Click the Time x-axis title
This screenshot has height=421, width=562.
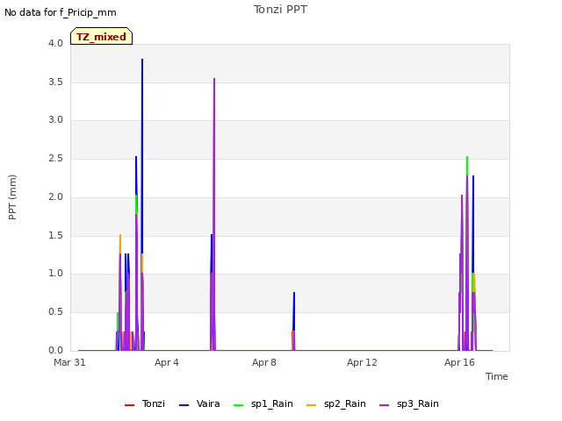pos(496,376)
